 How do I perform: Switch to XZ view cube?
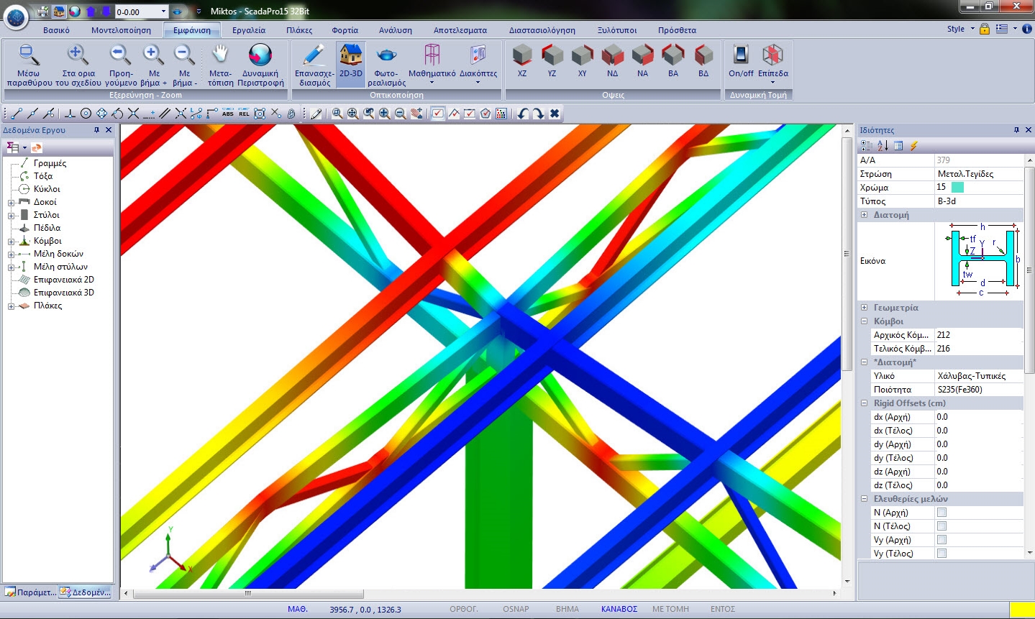[521, 55]
